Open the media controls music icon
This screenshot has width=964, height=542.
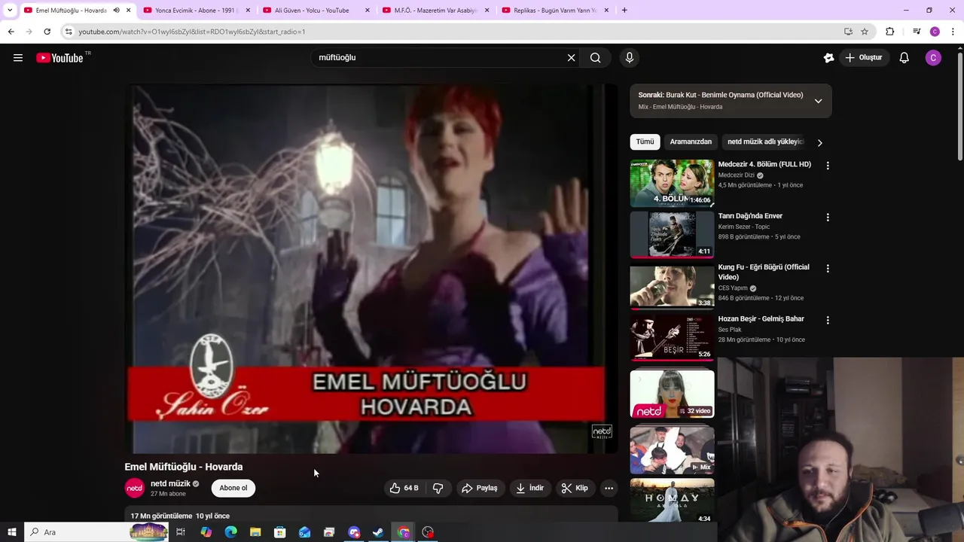click(x=917, y=32)
